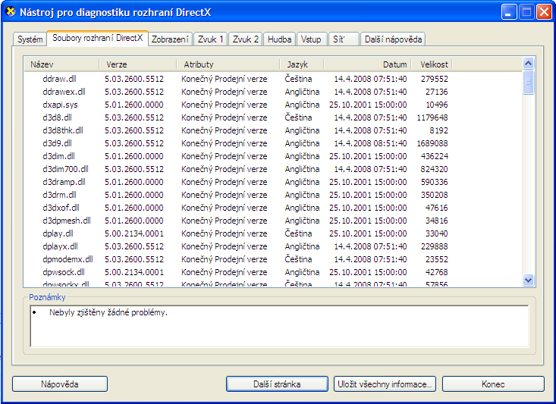
Task: Select the d3d9.dll entry
Action: (x=58, y=143)
